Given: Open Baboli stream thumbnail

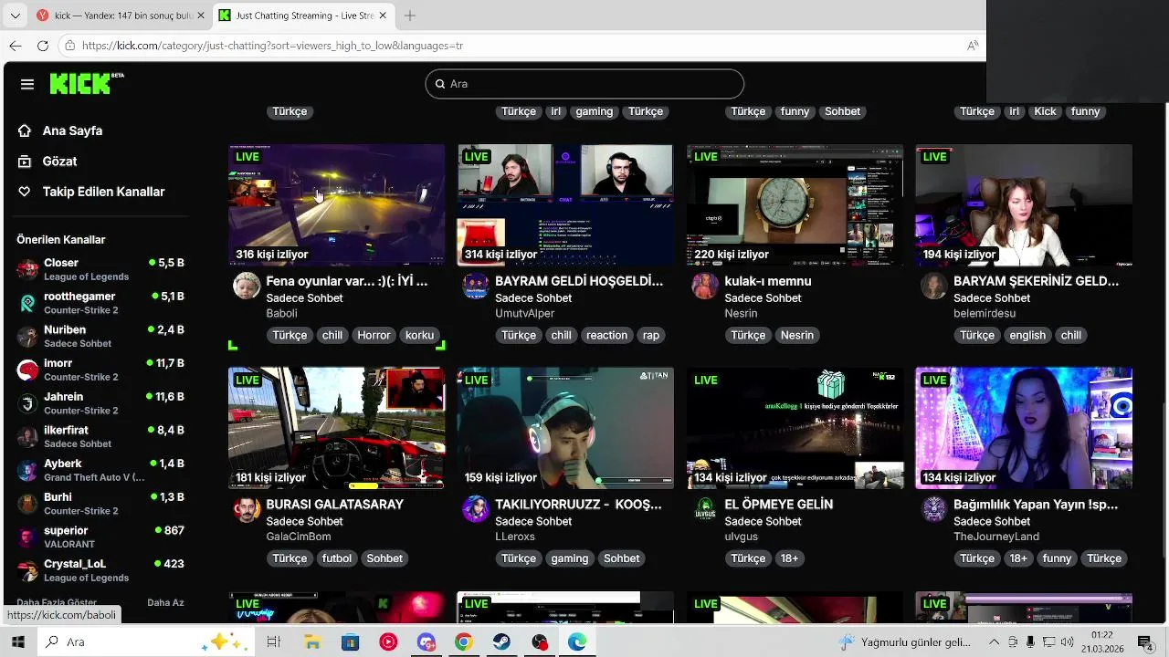Looking at the screenshot, I should pos(336,204).
